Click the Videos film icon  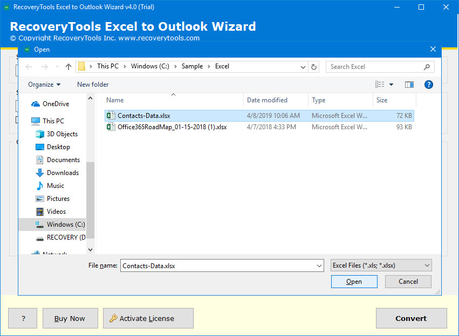click(40, 212)
